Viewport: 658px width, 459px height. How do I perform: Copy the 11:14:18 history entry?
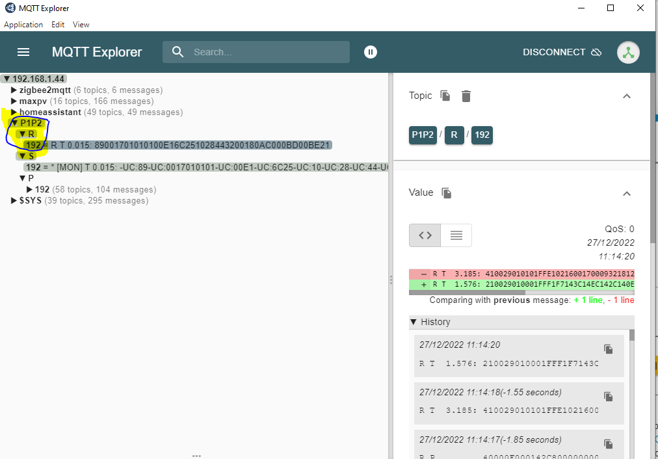click(608, 397)
